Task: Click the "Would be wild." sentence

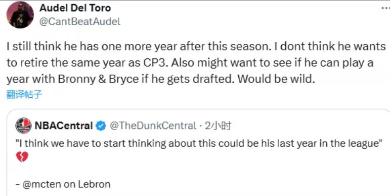Action: click(x=276, y=79)
